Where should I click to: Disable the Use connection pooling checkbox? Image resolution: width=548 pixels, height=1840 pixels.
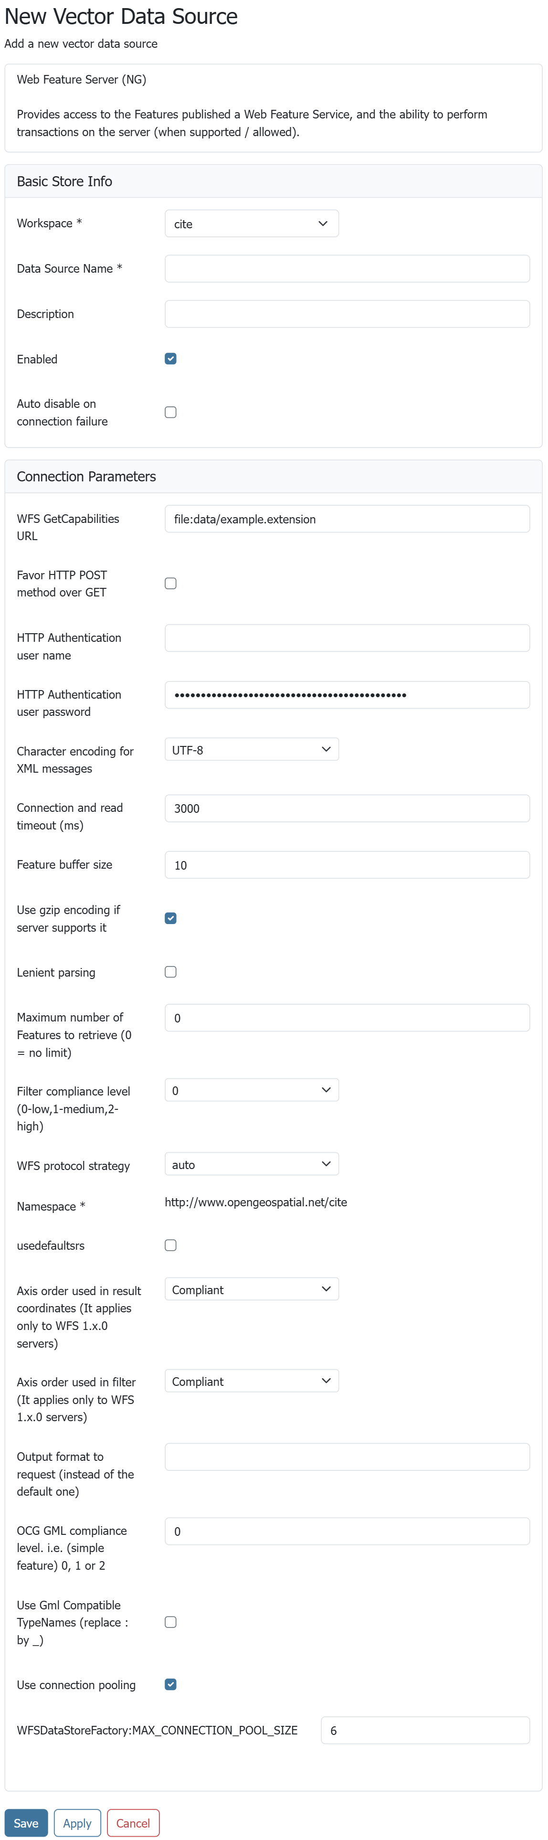point(170,1684)
